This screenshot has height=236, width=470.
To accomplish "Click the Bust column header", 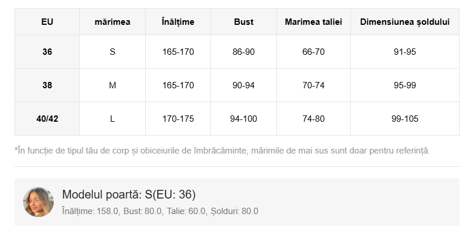I will [x=243, y=22].
